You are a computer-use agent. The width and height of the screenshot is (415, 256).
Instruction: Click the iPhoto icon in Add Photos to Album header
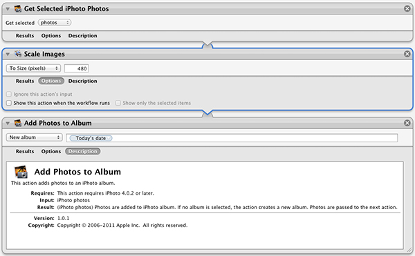[x=18, y=123]
